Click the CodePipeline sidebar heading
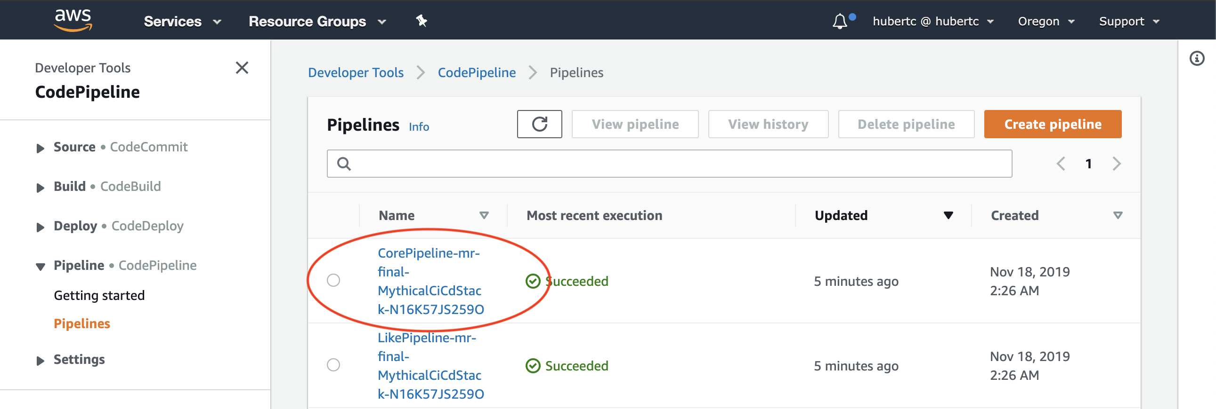Viewport: 1216px width, 409px height. 87,92
